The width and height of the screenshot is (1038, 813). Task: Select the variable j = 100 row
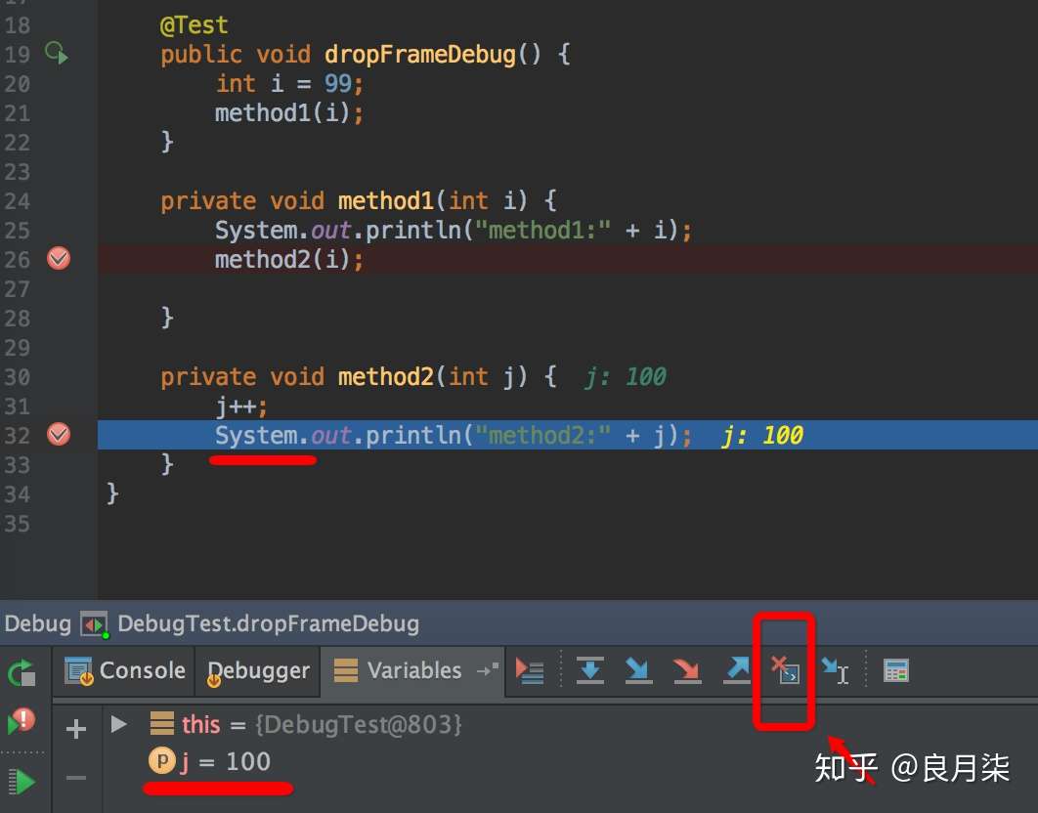[x=209, y=761]
